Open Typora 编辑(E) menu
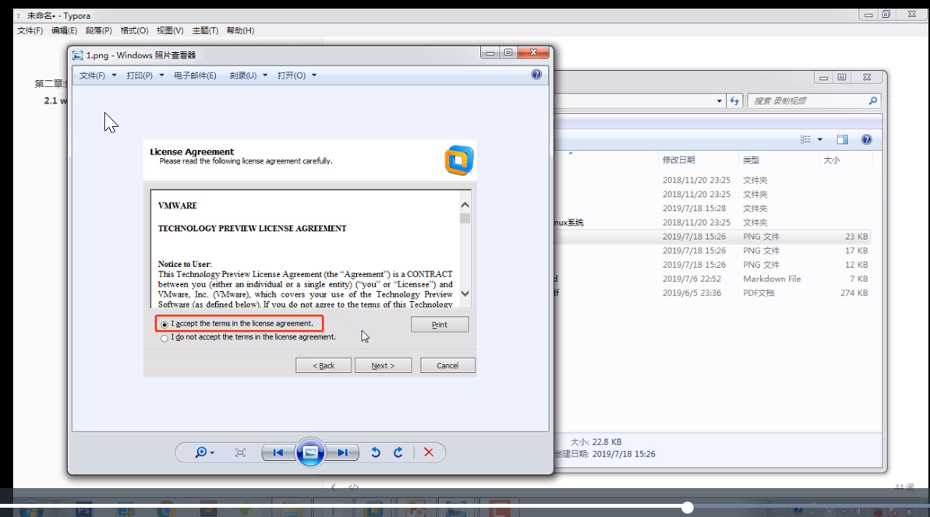Image resolution: width=930 pixels, height=517 pixels. point(64,30)
